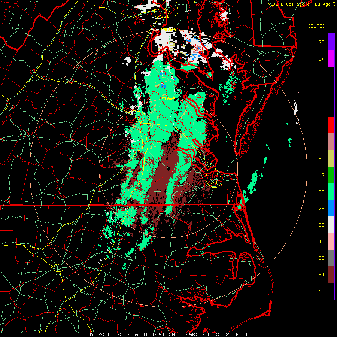Screen dimensions: 337x337
Task: Click the 'BI' legend label
Action: (x=321, y=275)
